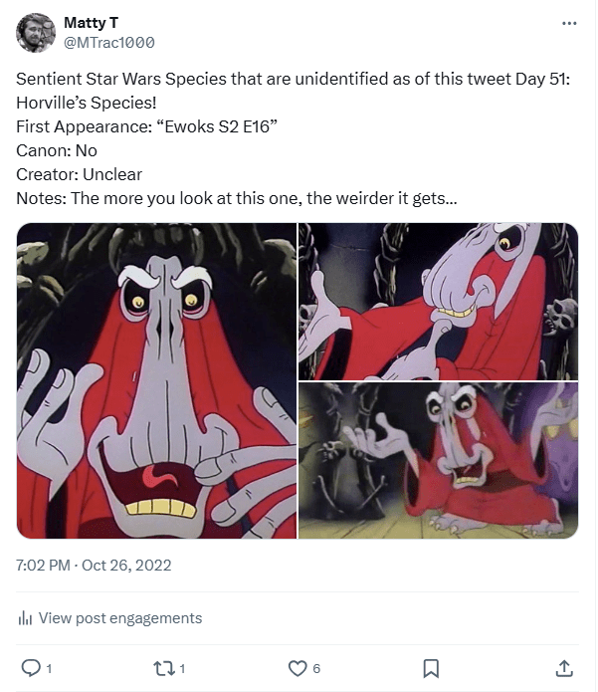
Task: Like the post with the heart icon
Action: pyautogui.click(x=297, y=667)
